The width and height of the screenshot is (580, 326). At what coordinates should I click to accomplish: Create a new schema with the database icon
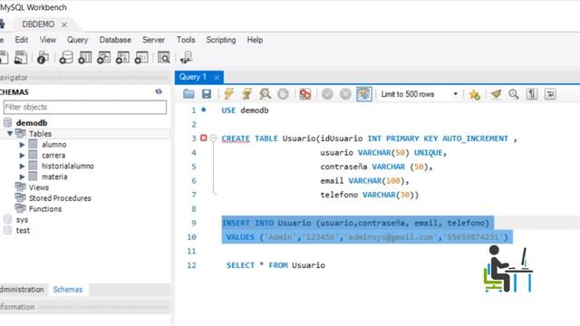coord(66,58)
